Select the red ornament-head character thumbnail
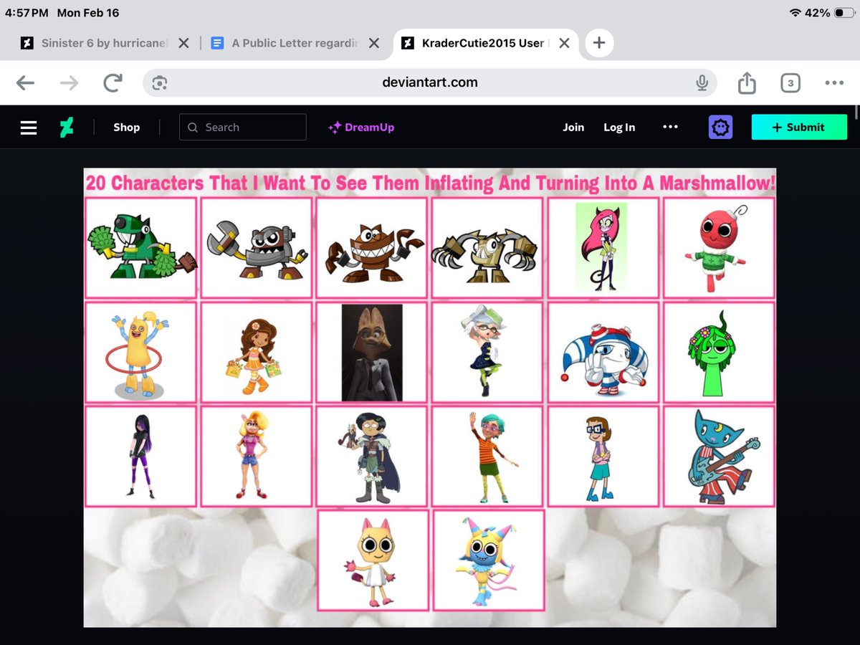The height and width of the screenshot is (645, 860). point(719,248)
